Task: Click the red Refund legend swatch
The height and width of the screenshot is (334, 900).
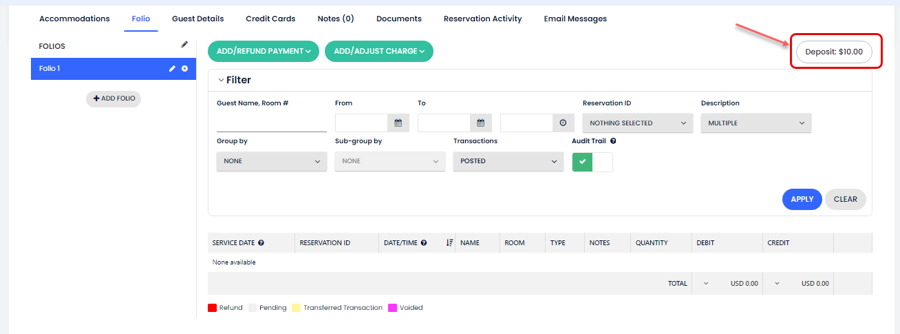Action: pos(212,308)
